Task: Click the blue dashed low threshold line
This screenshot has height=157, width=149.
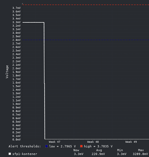Action: click(86, 40)
